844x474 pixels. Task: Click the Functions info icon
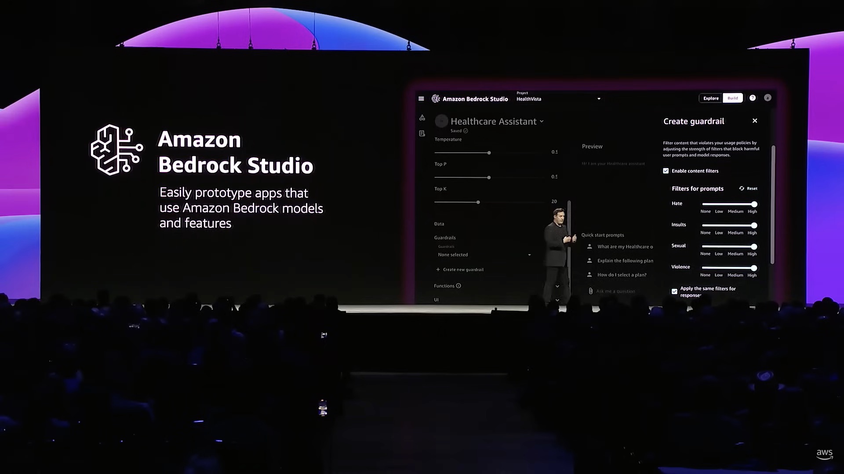point(458,286)
